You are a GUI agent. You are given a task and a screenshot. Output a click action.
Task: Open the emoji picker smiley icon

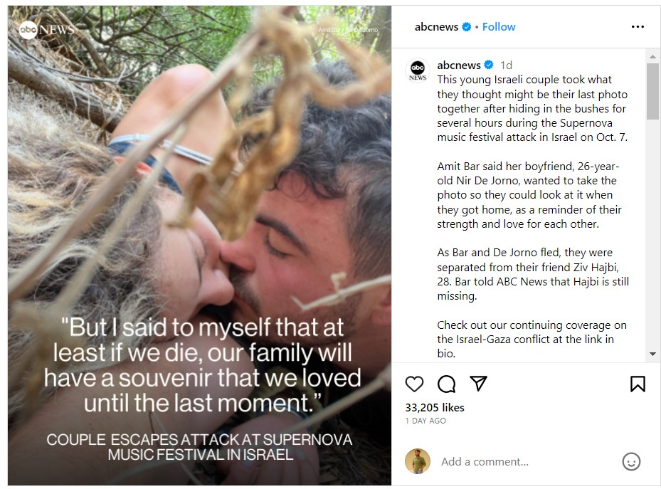[x=631, y=462]
